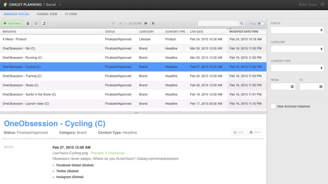Click the Add New button
This screenshot has height=184, width=328.
[x=12, y=23]
